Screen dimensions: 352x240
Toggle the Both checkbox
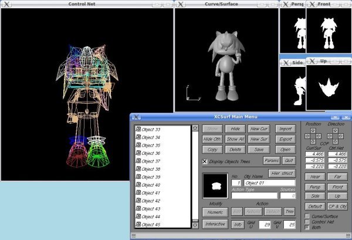click(x=307, y=228)
